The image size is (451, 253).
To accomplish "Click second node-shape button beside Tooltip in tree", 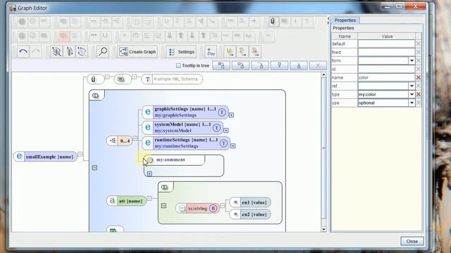I will [240, 65].
